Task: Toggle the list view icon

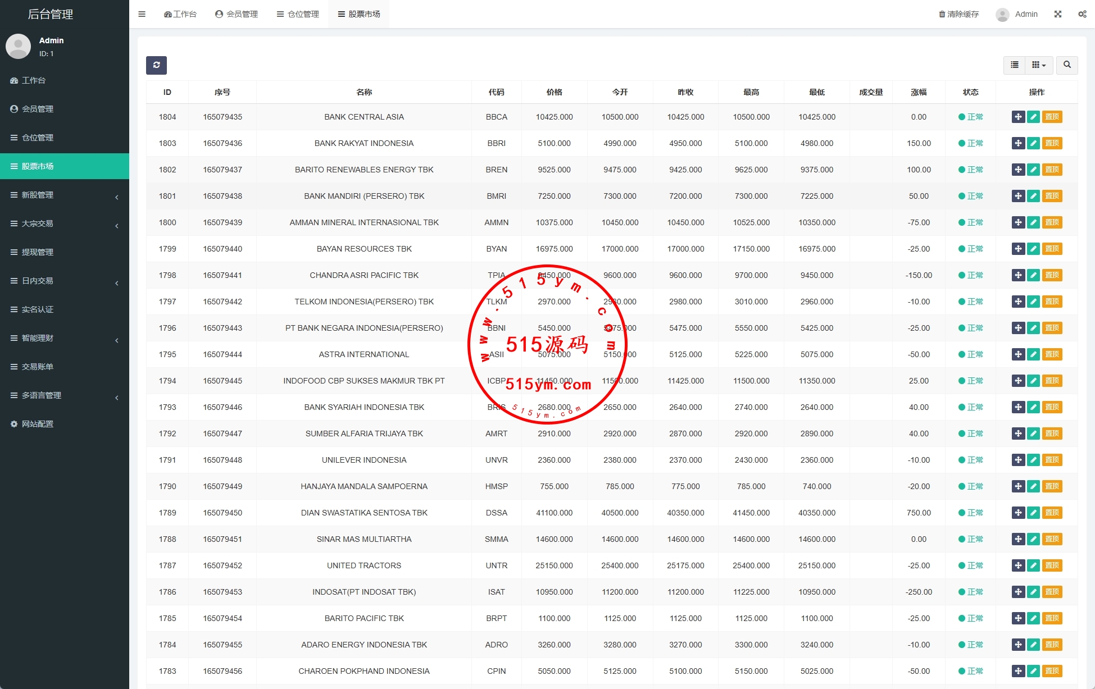Action: point(1014,65)
